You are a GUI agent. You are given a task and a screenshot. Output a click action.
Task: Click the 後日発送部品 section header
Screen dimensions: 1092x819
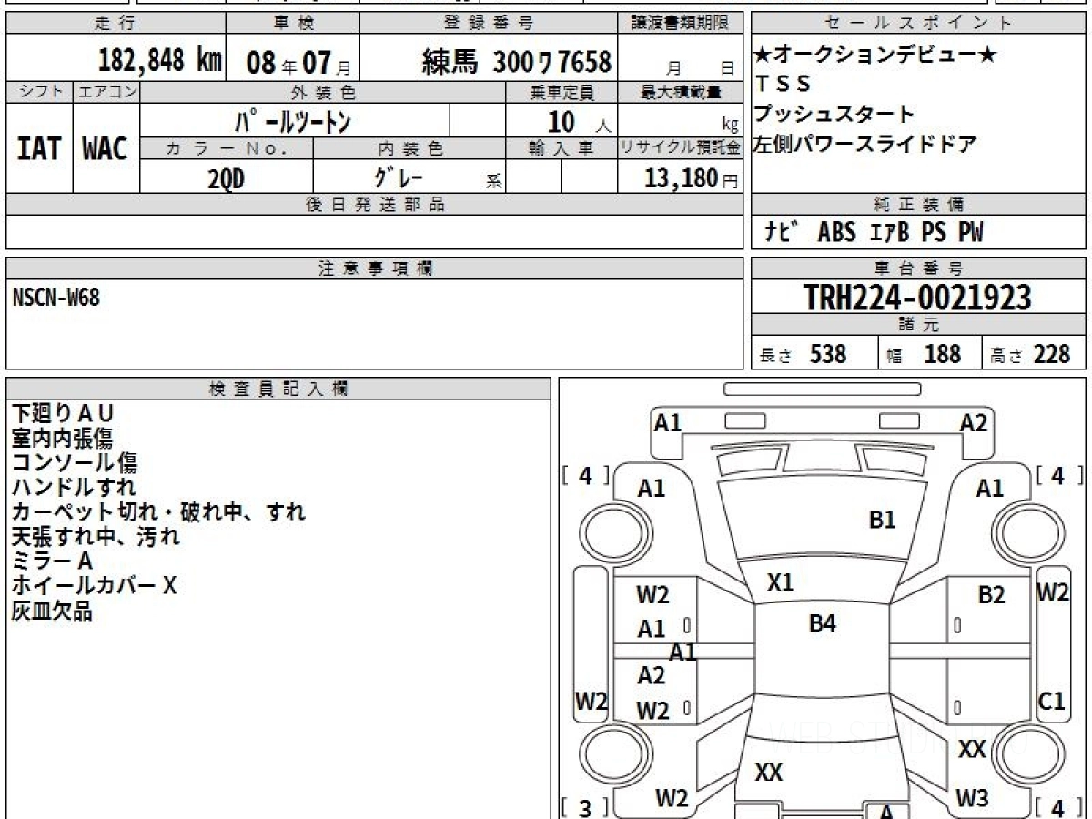coord(375,205)
